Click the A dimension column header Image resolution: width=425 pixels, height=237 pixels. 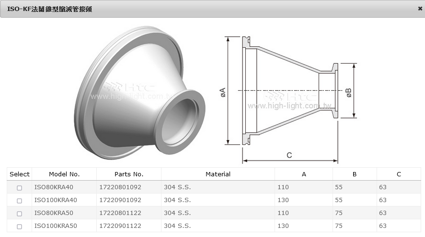pyautogui.click(x=304, y=174)
